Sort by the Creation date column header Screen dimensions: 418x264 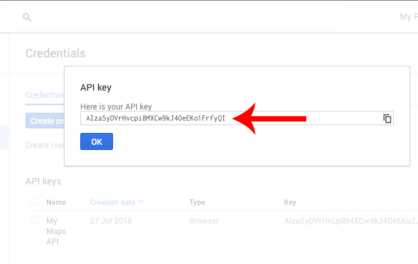coord(112,202)
